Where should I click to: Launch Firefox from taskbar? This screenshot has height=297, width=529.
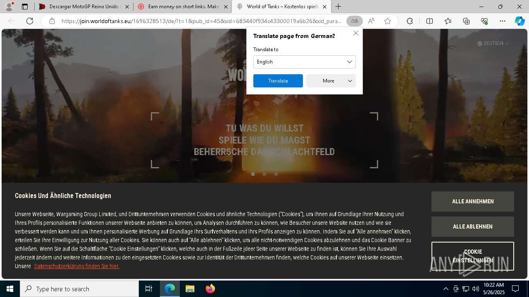[x=210, y=289]
